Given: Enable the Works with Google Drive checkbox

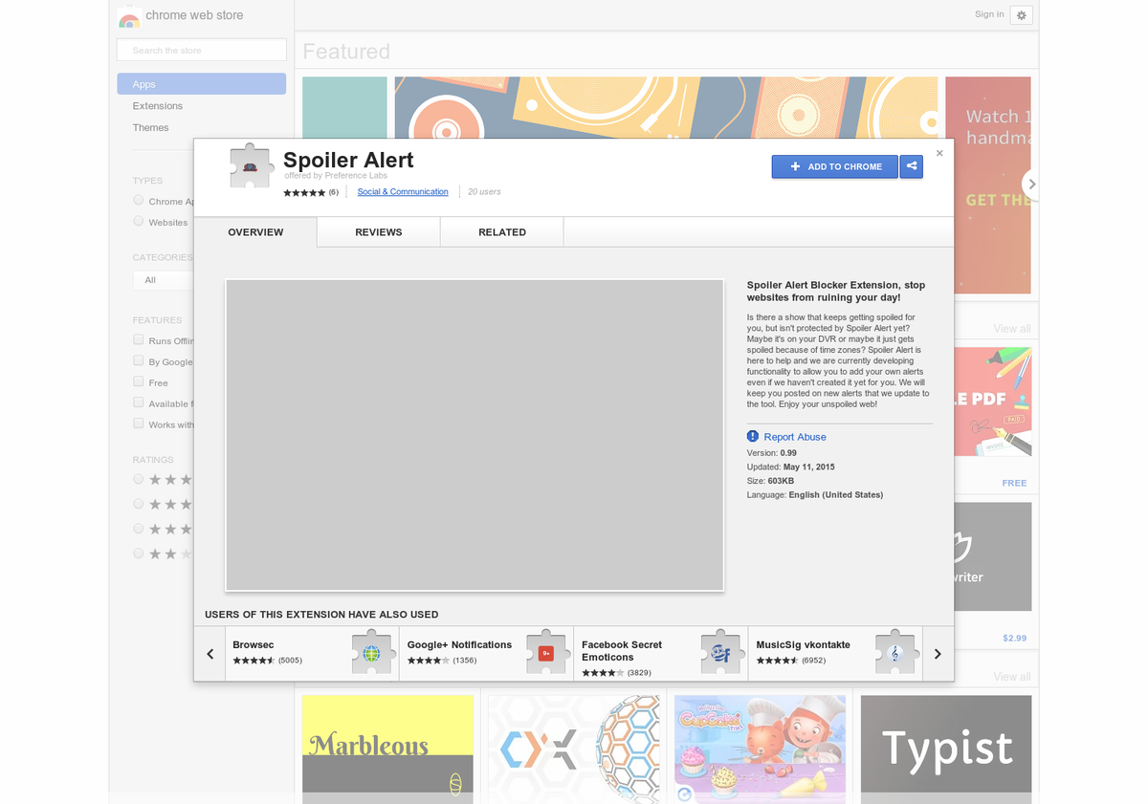Looking at the screenshot, I should [139, 424].
